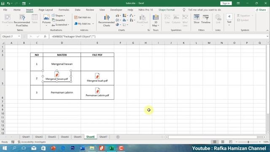This screenshot has height=152, width=270.
Task: Click the Save icon in quick access toolbar
Action: (3, 3)
